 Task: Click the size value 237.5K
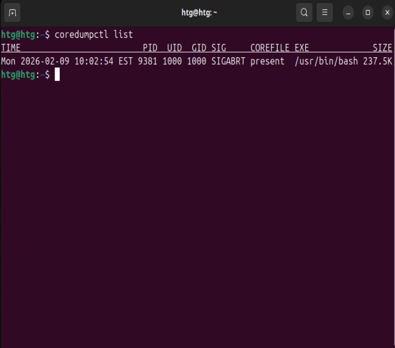(x=378, y=61)
